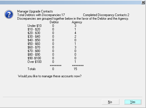Click the Under $10 row label
This screenshot has width=146, height=108.
34,26
